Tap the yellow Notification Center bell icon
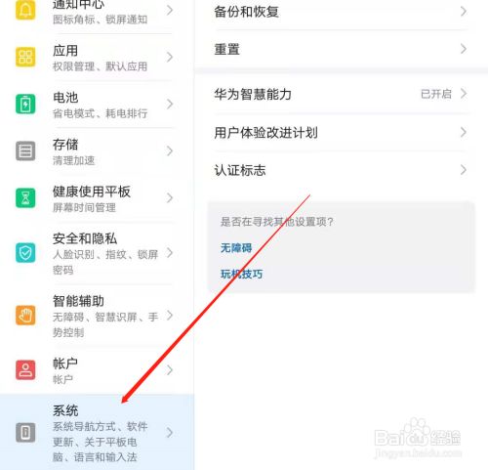 point(25,10)
